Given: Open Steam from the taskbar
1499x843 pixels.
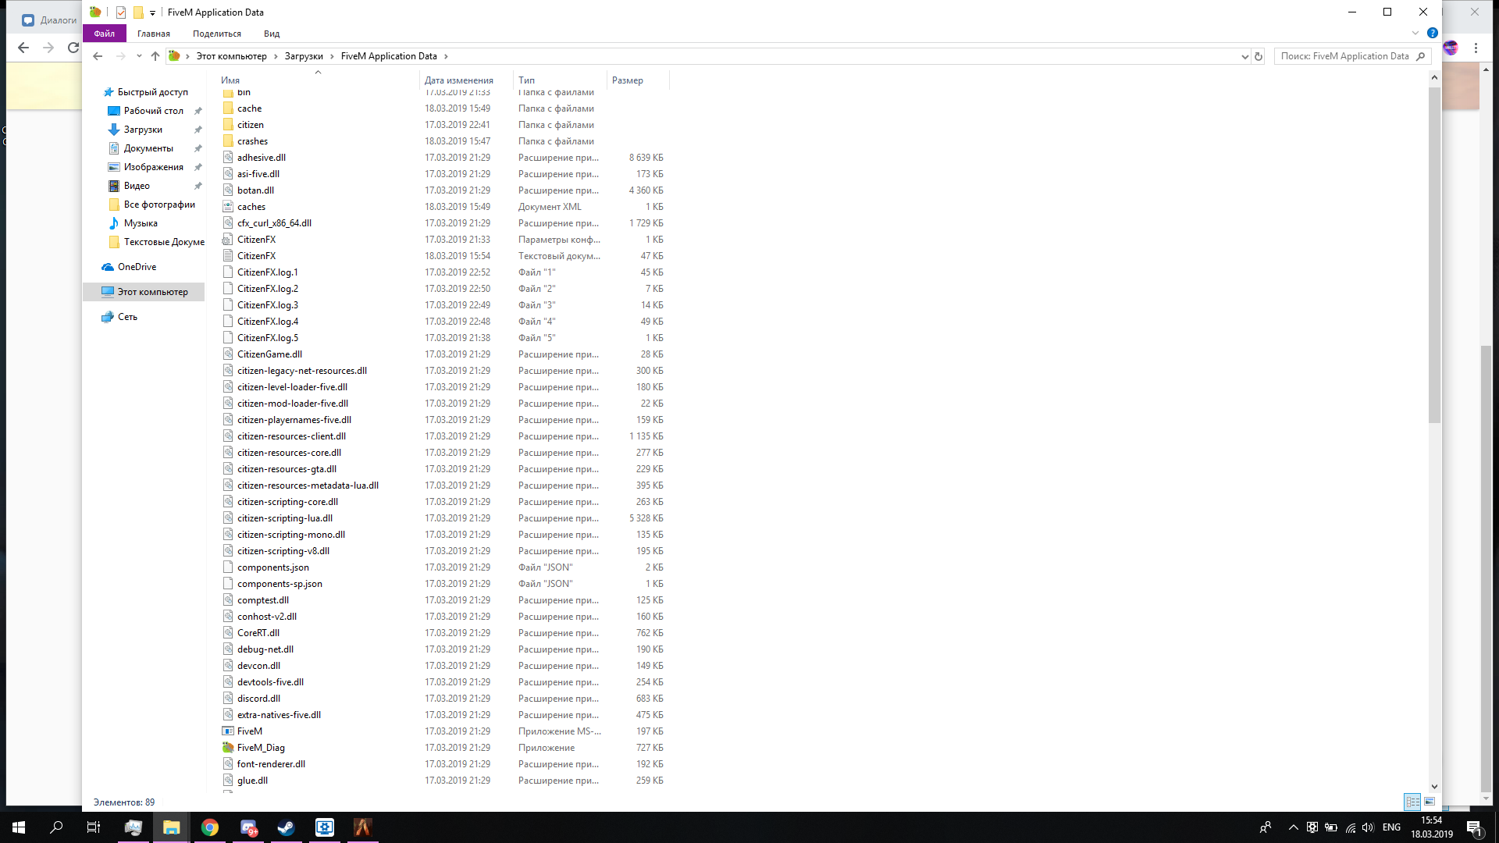Looking at the screenshot, I should 287,827.
